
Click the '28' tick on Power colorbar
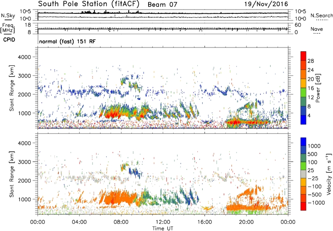click(311, 61)
